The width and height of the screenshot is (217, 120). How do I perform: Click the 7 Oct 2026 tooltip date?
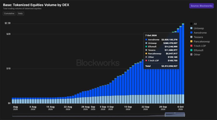[151, 35]
